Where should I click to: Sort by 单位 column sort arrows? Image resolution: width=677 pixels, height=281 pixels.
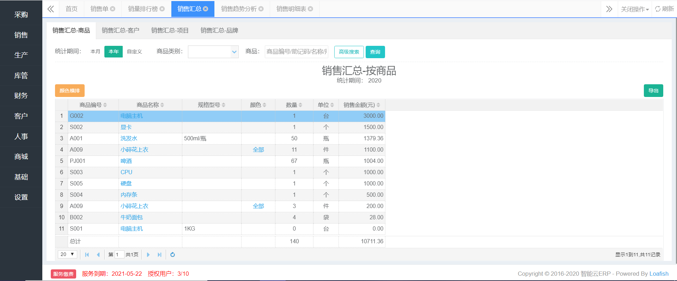point(332,105)
